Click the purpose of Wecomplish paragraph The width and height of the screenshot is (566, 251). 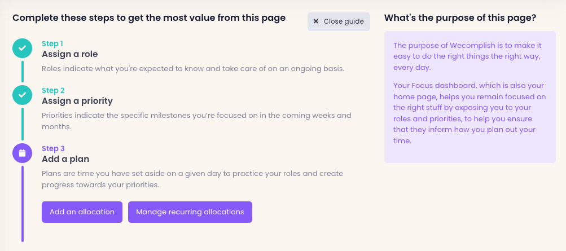468,56
